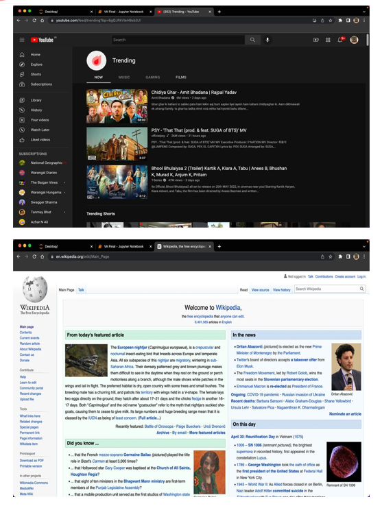The image size is (382, 506).
Task: Open Wikipedia View history tab
Action: pyautogui.click(x=282, y=290)
